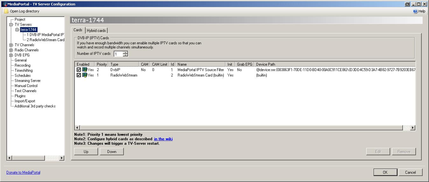Click the RadioWebStream card icon in list
Screen dimensions: 429x182
[x=85, y=75]
